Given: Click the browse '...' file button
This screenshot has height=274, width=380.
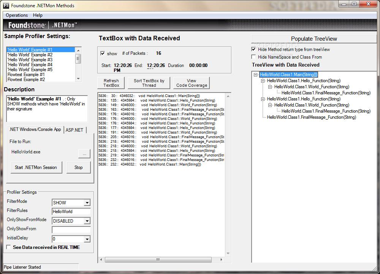Looking at the screenshot, I should tap(84, 154).
